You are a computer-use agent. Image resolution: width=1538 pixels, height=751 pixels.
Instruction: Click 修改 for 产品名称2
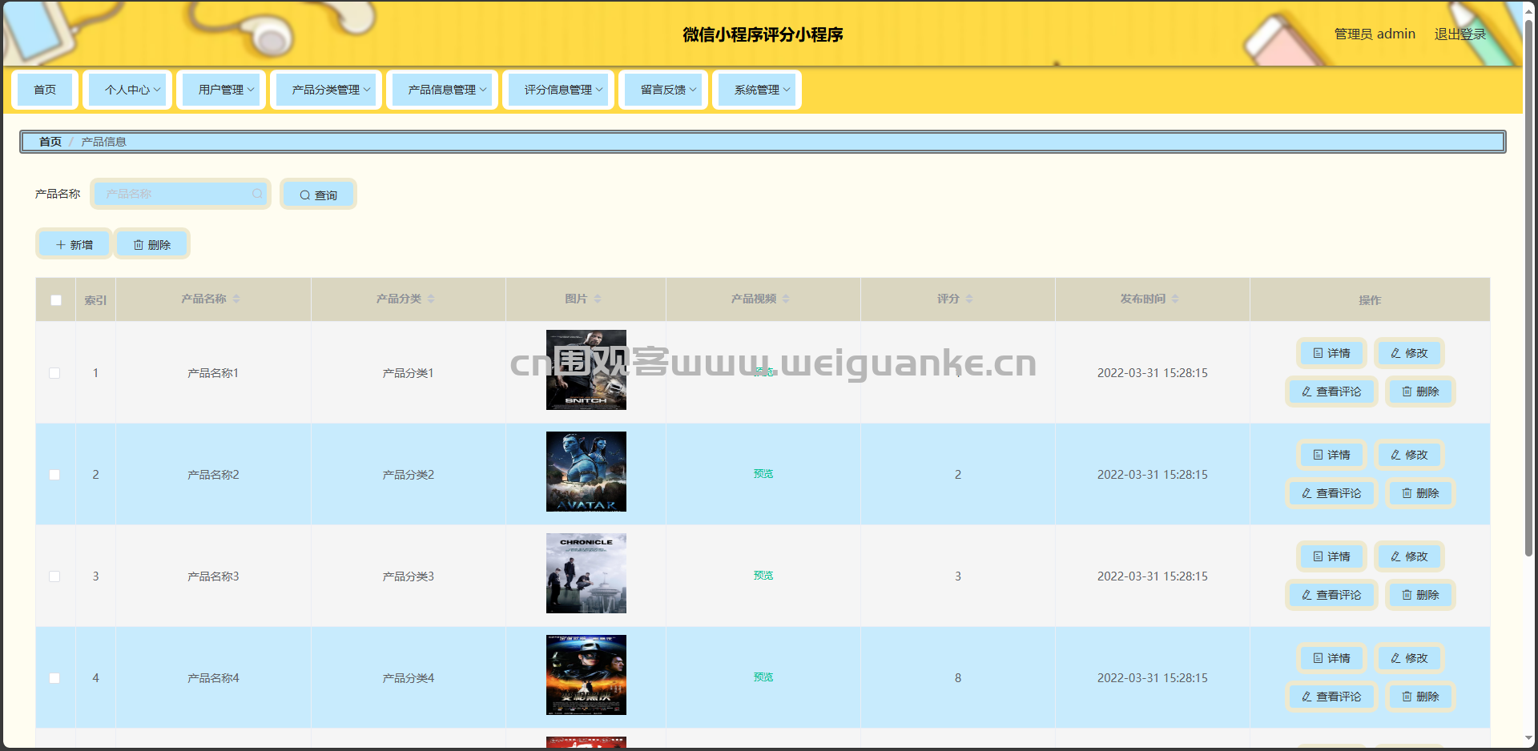[x=1409, y=455]
